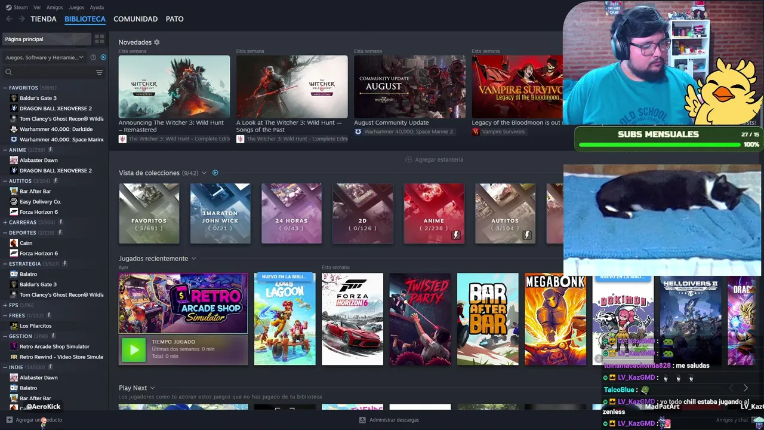
Task: Open the Witcher 3 Complete Edition link under Remastered news
Action: click(x=174, y=139)
